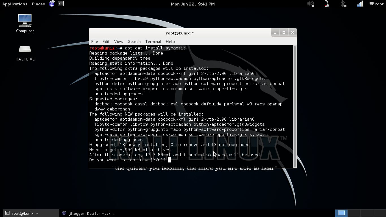The height and width of the screenshot is (217, 386).
Task: Click the muted volume icon
Action: click(311, 4)
